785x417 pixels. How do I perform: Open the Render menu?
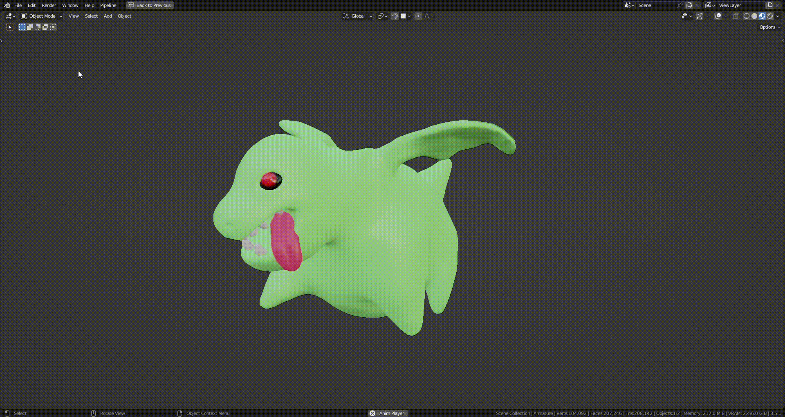point(49,5)
